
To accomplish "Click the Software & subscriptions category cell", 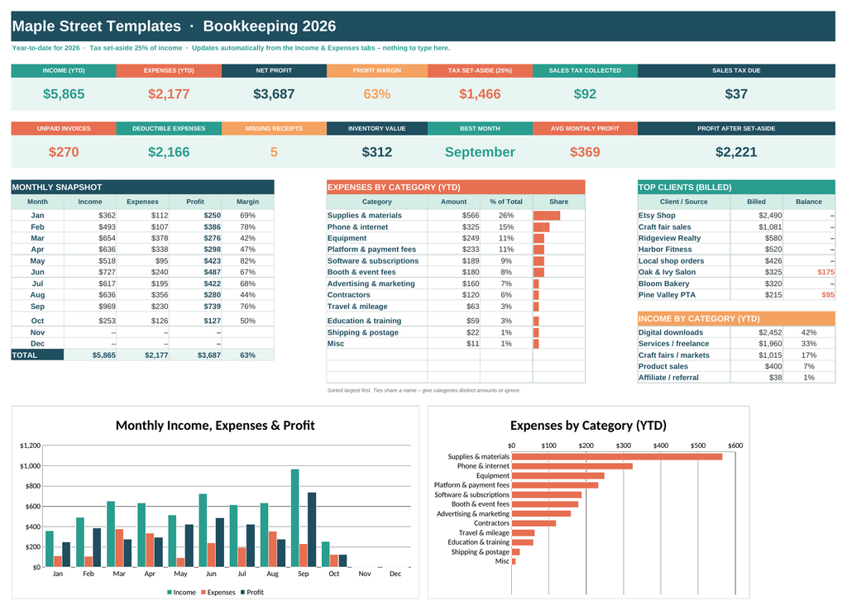I will (376, 260).
